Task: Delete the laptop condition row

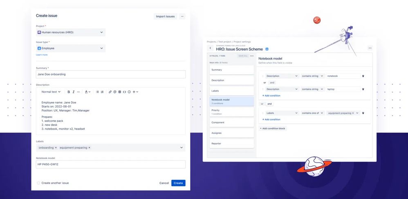Action: coord(363,89)
